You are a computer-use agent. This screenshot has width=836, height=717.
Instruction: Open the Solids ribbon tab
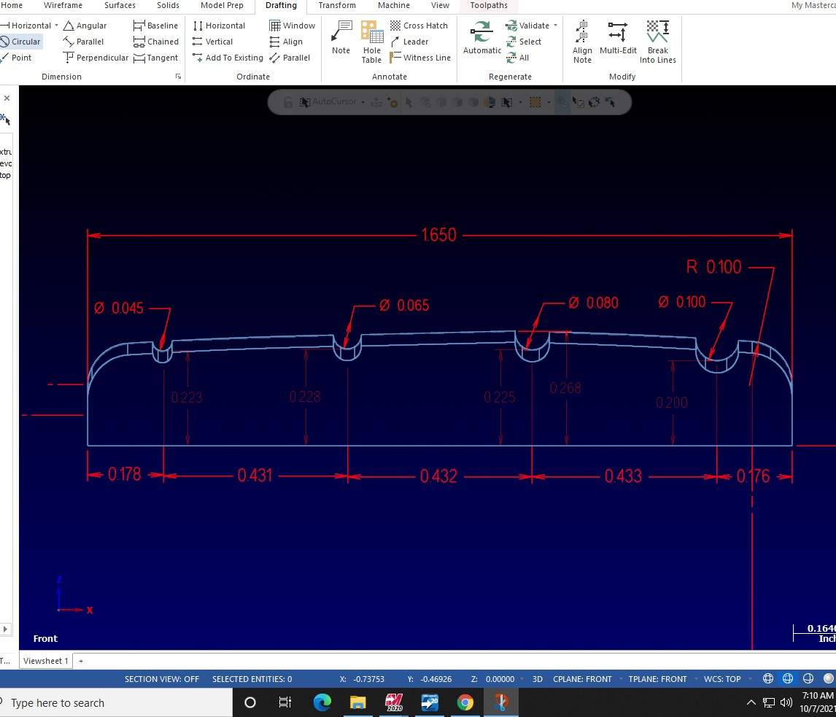pos(168,5)
